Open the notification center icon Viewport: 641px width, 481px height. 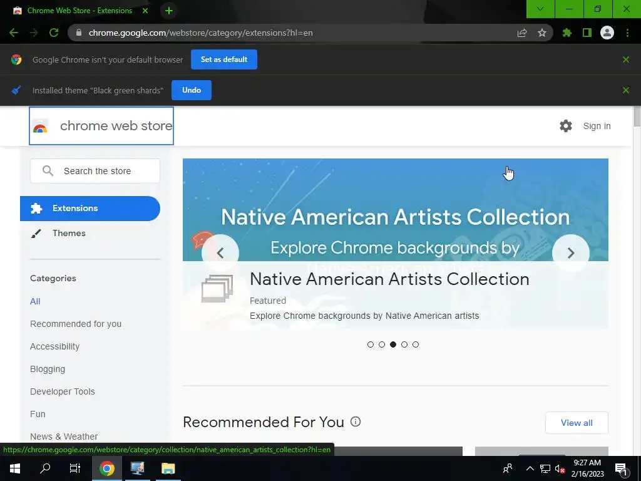click(x=621, y=468)
